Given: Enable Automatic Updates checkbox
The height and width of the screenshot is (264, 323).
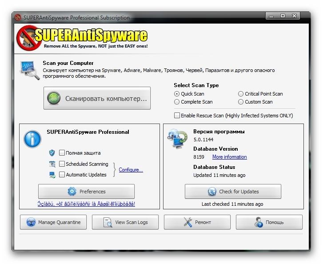Looking at the screenshot, I should pos(62,175).
